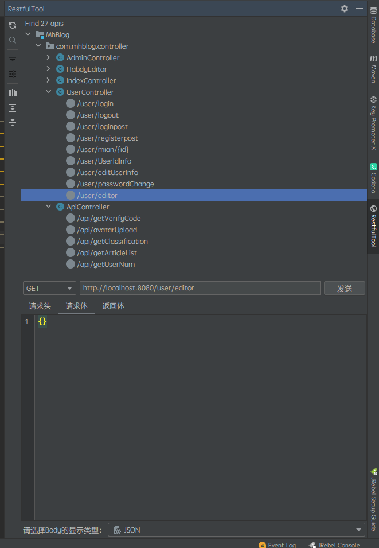Open the GET HTTP method dropdown
This screenshot has height=548, width=379.
click(x=49, y=288)
